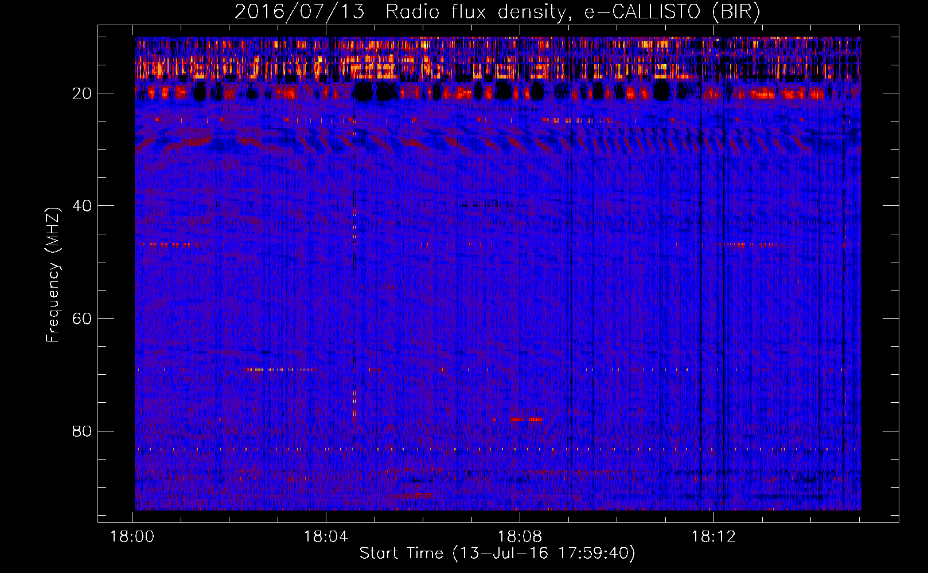Click the '40' frequency tick label
Image resolution: width=928 pixels, height=573 pixels.
[x=82, y=206]
